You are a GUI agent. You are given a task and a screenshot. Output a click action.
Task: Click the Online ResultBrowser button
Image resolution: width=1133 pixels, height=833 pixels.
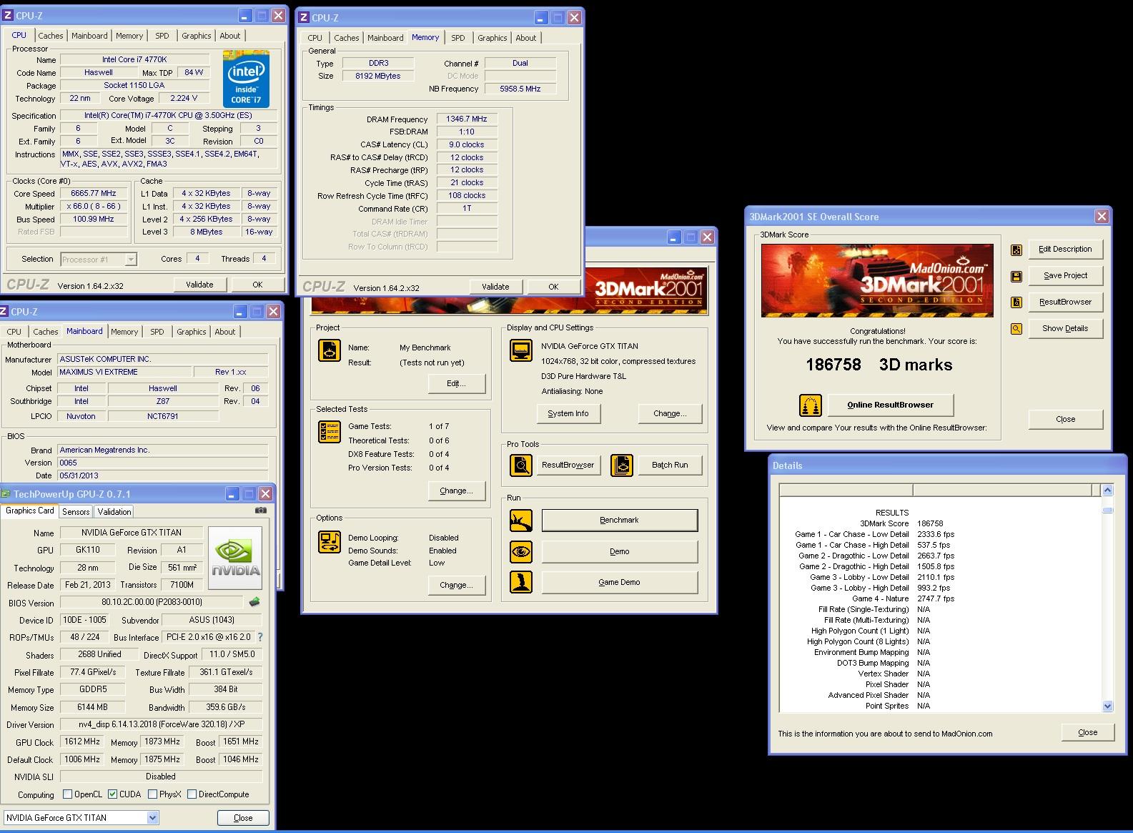point(891,405)
